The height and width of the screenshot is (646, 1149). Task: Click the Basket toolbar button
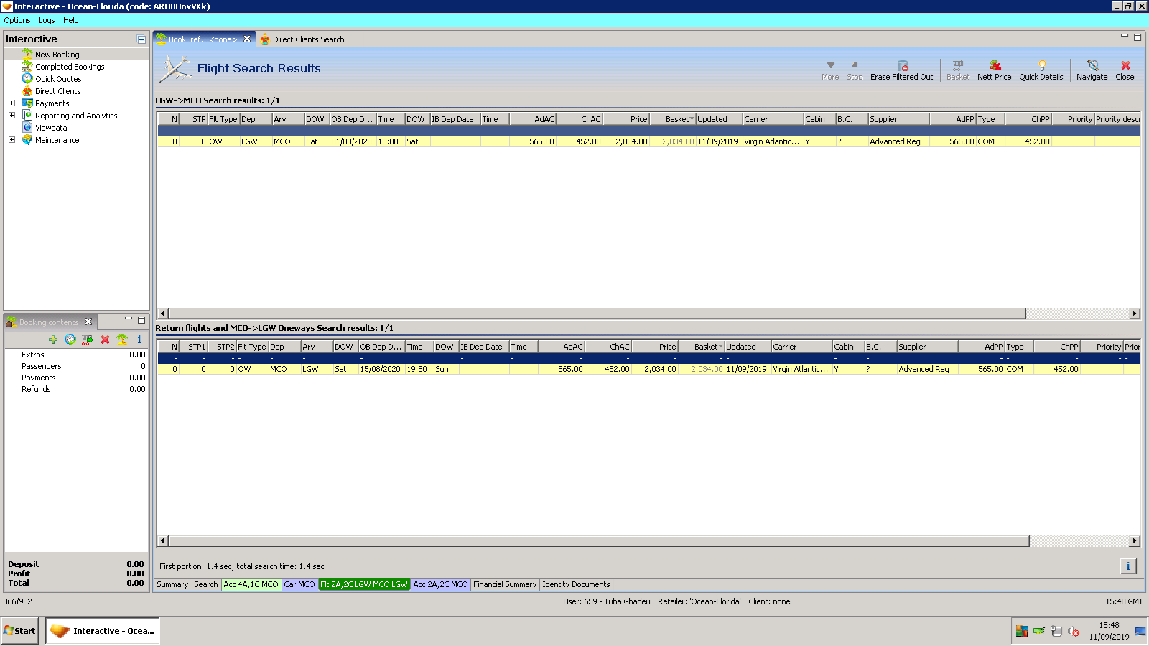click(958, 70)
